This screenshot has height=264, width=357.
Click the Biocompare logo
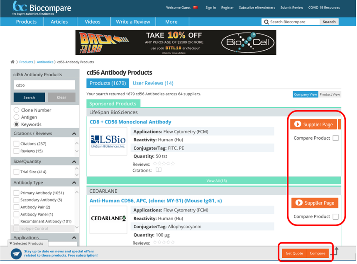42,8
